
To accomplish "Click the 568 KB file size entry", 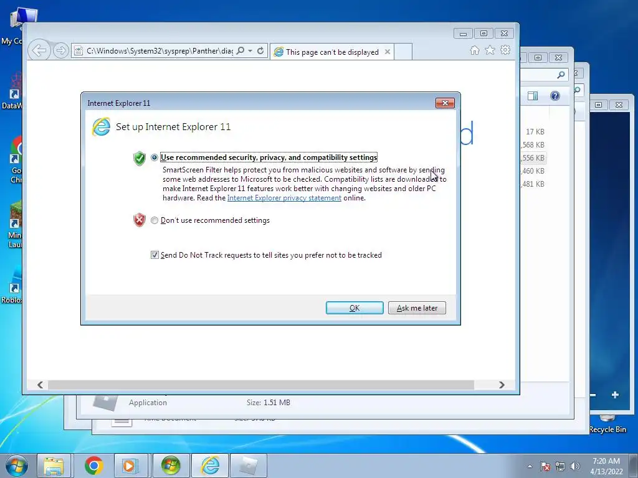I will pos(533,144).
